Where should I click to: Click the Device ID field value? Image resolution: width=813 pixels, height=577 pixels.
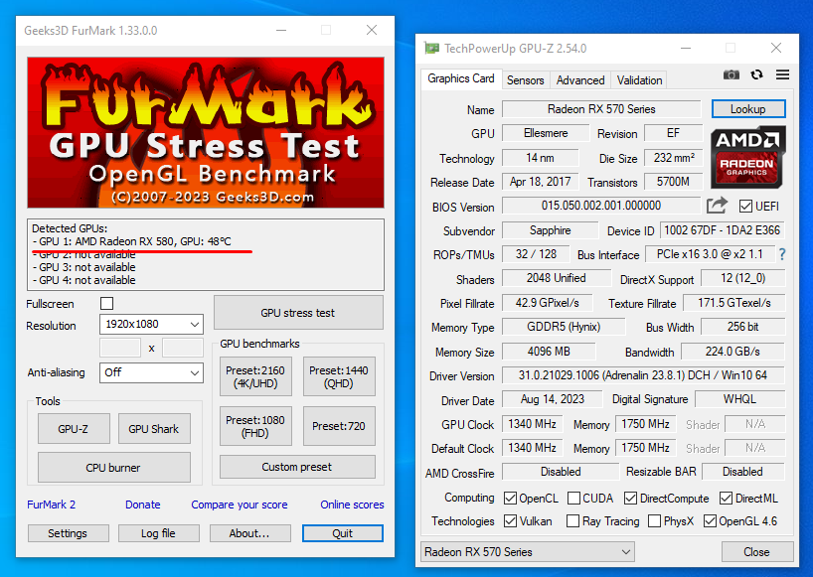[723, 230]
